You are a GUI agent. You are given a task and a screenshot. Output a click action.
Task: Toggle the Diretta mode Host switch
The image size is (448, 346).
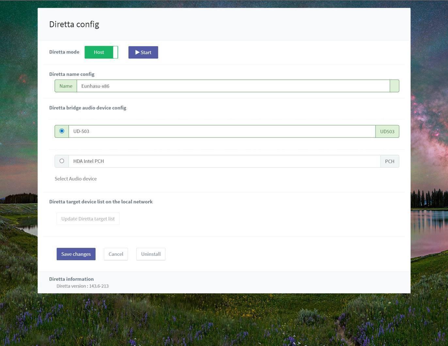click(x=101, y=52)
